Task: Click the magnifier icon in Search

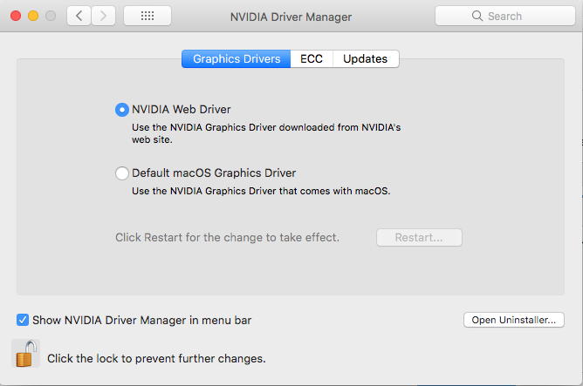Action: (477, 16)
